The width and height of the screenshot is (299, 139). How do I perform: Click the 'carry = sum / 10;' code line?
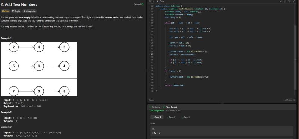point(179,43)
